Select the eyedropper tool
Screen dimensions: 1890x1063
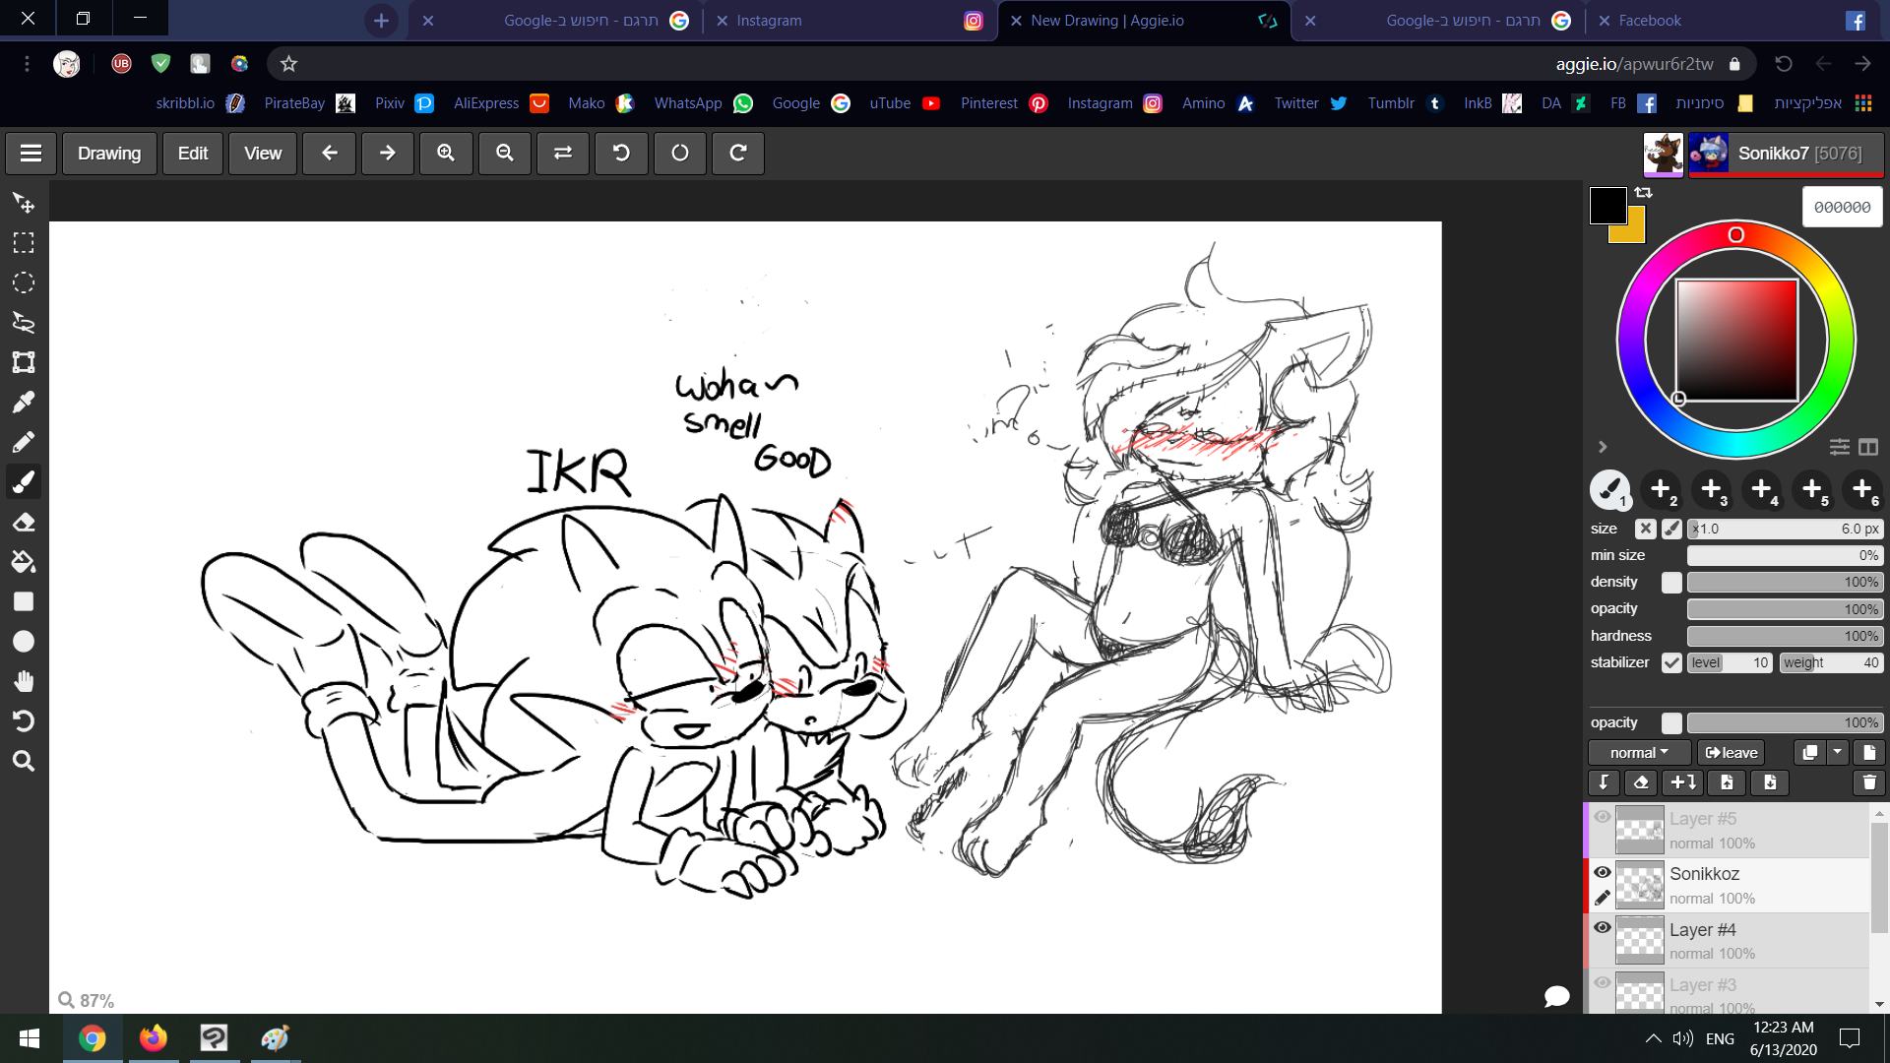(x=24, y=403)
